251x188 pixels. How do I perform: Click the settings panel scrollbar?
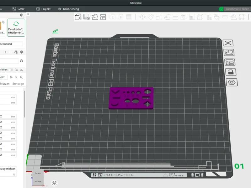pyautogui.click(x=24, y=104)
